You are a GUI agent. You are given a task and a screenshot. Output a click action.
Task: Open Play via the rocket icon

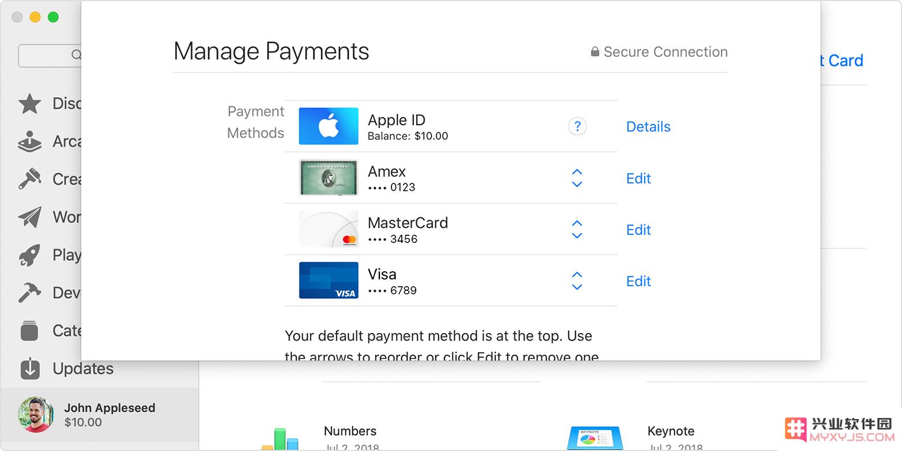[x=29, y=255]
